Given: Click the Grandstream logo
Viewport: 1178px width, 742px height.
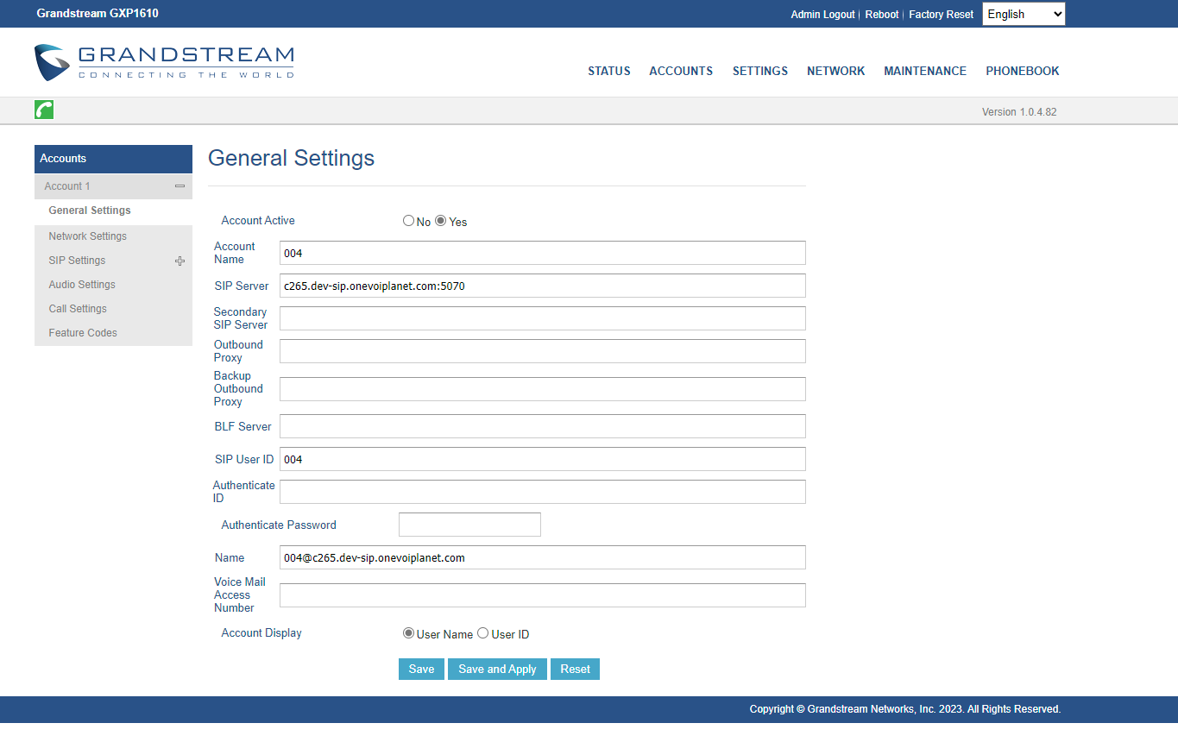Looking at the screenshot, I should pyautogui.click(x=164, y=62).
